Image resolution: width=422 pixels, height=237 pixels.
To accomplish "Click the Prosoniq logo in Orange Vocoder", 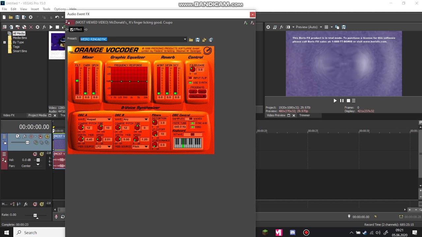I will [x=207, y=50].
